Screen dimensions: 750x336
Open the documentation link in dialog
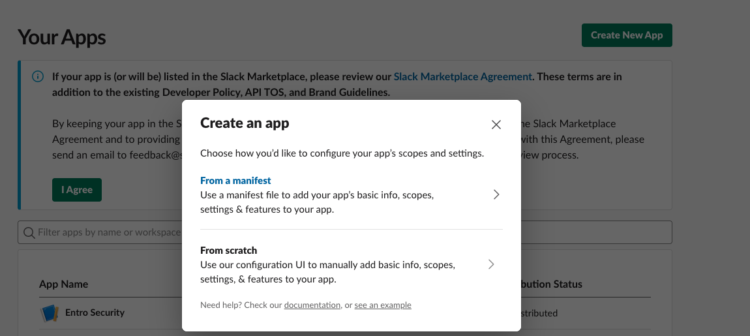pos(312,305)
